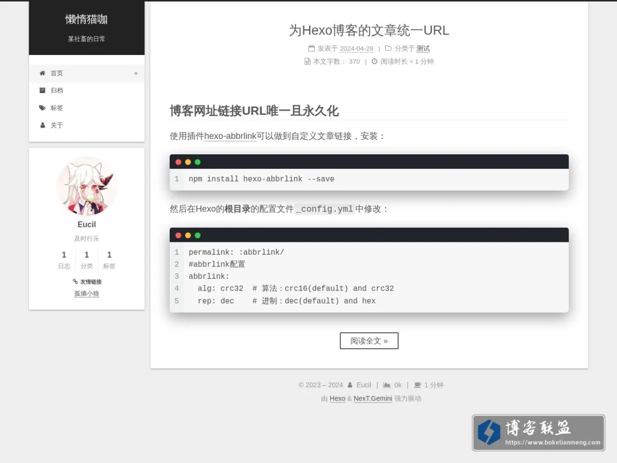Click the user icon beside 关于
The width and height of the screenshot is (617, 463).
(x=42, y=125)
